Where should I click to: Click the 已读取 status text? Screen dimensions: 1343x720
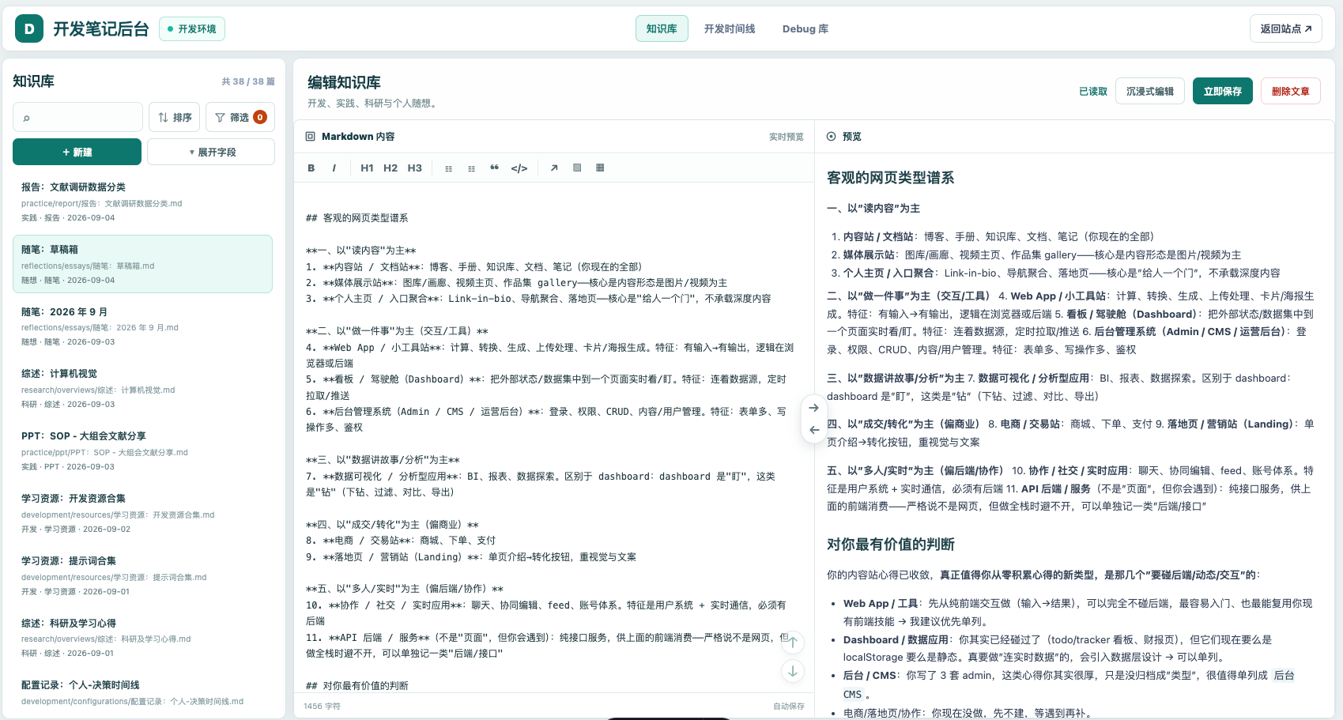pos(1093,92)
